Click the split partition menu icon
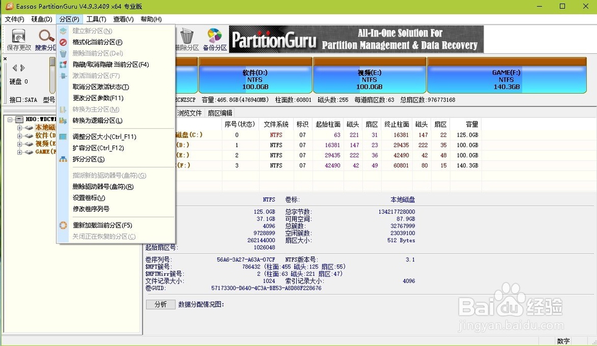 63,159
